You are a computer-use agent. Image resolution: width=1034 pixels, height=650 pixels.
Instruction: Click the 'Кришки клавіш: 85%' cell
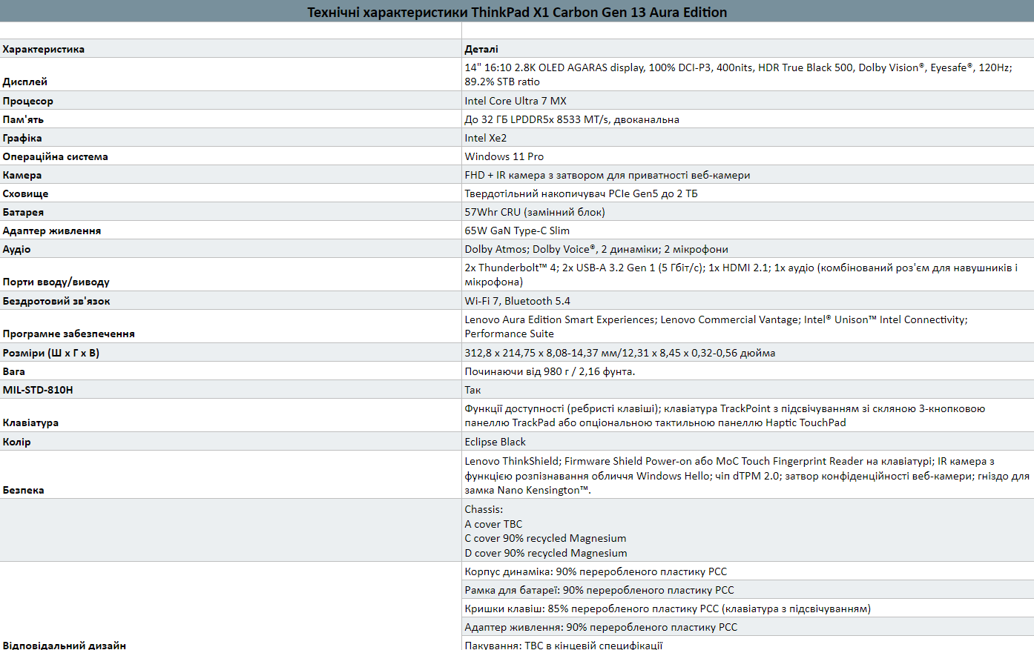[748, 608]
